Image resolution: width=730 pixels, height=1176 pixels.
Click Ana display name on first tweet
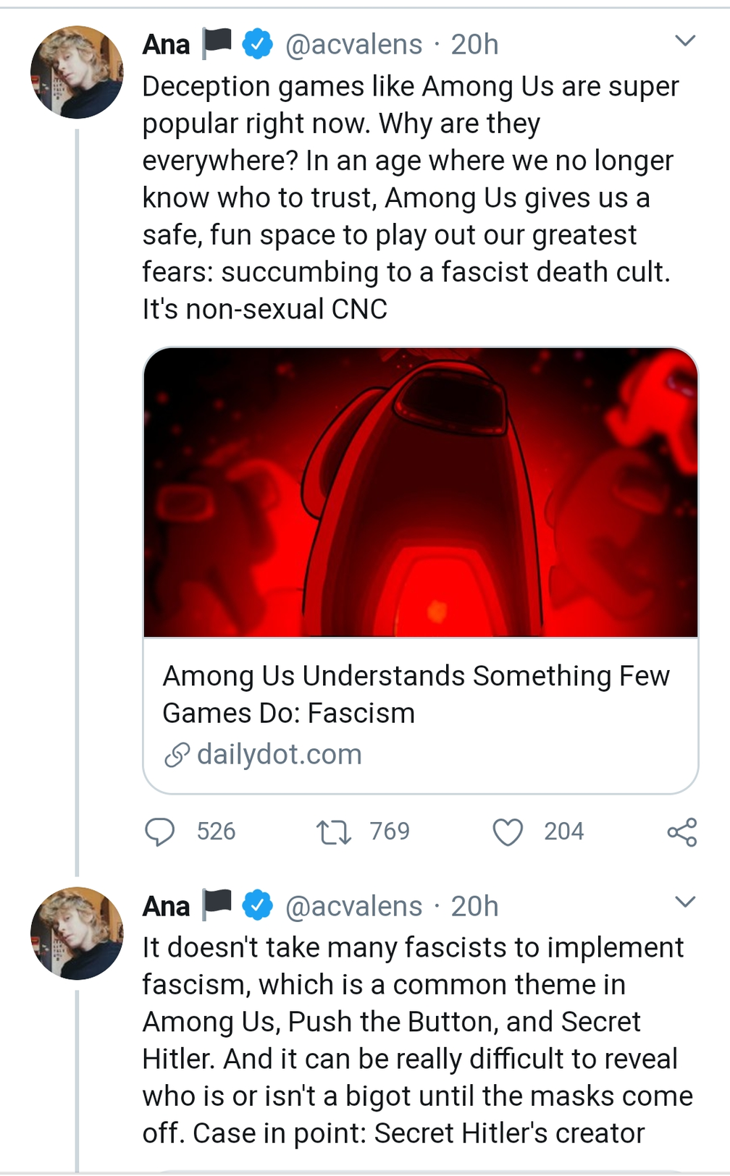coord(166,45)
